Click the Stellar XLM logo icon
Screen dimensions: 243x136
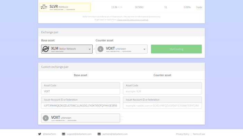(x=46, y=49)
